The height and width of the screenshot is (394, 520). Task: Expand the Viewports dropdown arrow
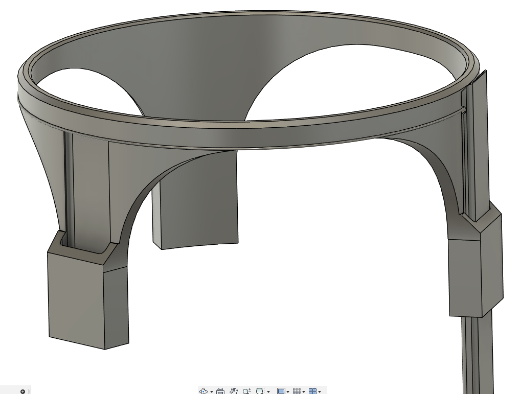coord(320,391)
